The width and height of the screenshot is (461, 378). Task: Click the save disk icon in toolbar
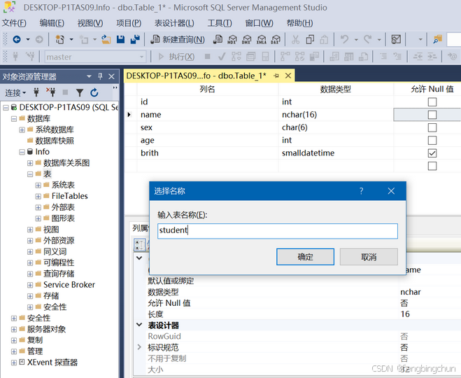click(120, 39)
